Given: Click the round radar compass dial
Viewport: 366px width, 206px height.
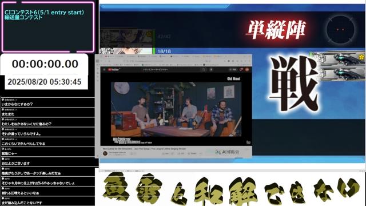Looking at the screenshot, I should coord(341,30).
